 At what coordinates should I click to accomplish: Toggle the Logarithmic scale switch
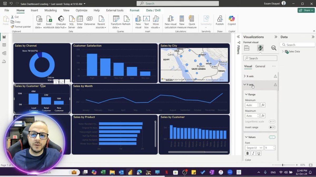click(272, 122)
